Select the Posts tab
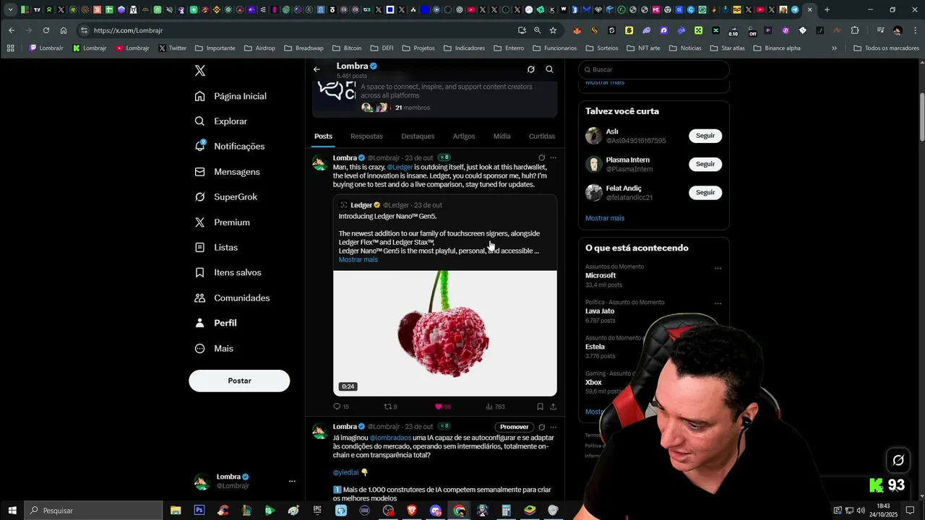Image resolution: width=925 pixels, height=520 pixels. point(323,136)
